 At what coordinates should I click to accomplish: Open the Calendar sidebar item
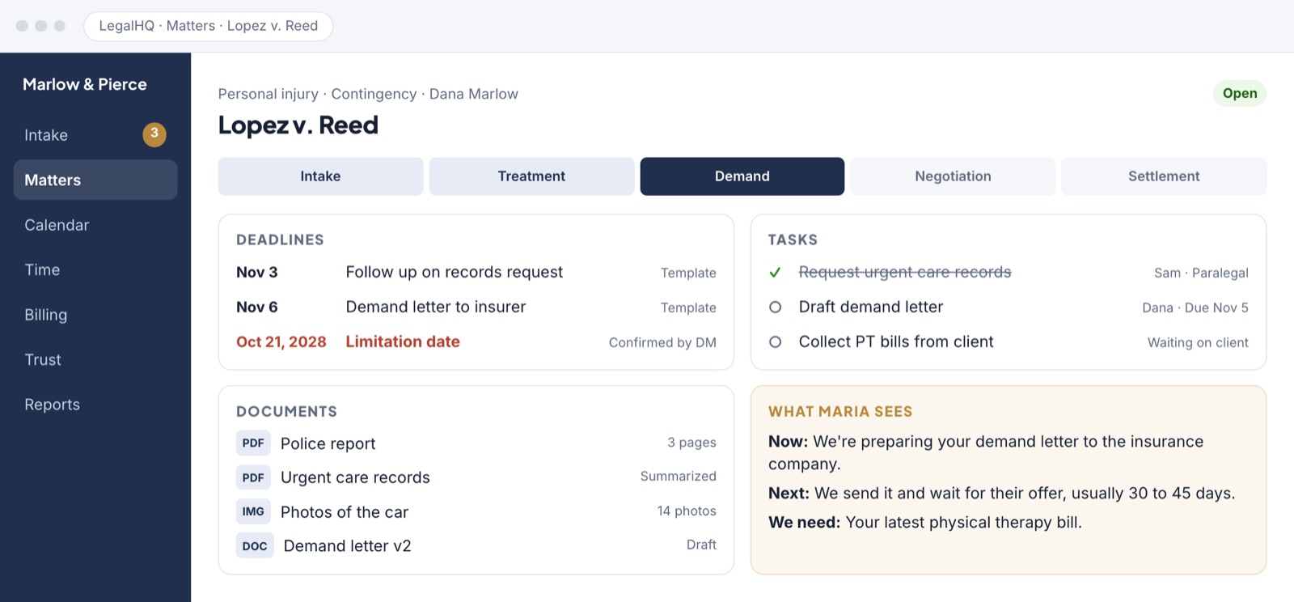95,225
